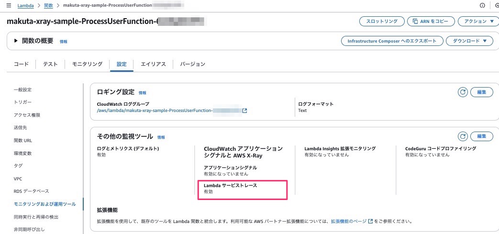The width and height of the screenshot is (499, 234).
Task: Click the スロットリング button
Action: [382, 22]
